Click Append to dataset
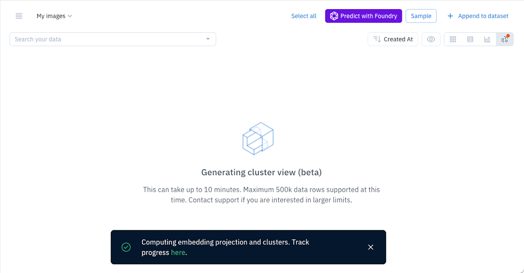 [478, 16]
